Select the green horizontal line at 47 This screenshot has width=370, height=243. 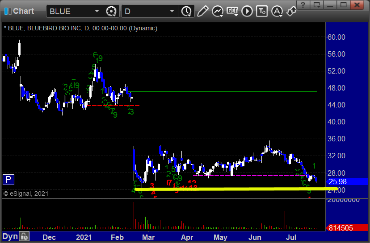tap(223, 91)
